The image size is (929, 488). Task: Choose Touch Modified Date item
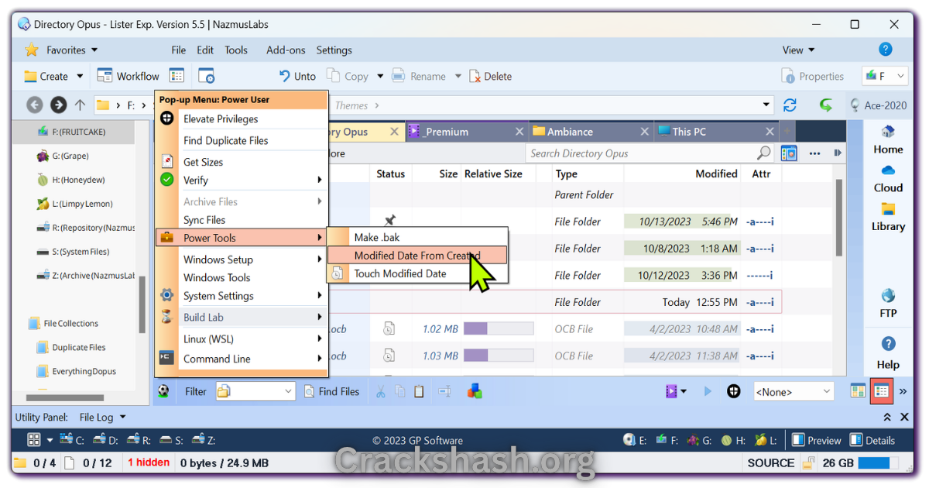pos(417,273)
